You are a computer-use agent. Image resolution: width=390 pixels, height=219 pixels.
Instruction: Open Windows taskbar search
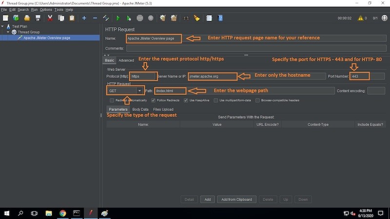click(x=20, y=213)
